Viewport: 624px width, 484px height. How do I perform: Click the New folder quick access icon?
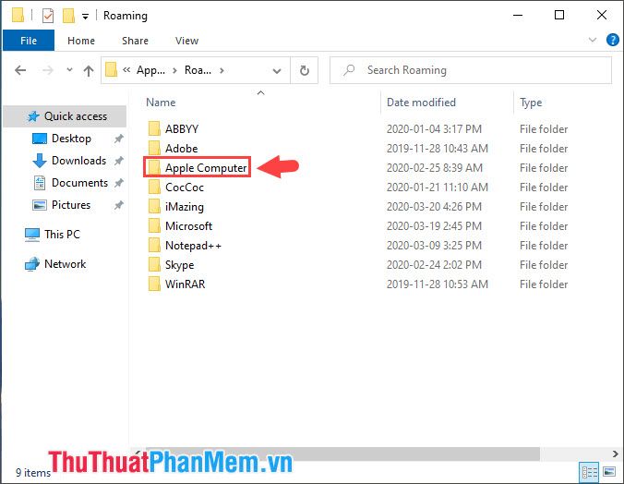[x=68, y=16]
